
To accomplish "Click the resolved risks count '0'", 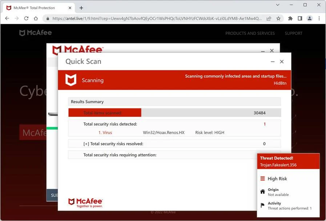I will (264, 144).
